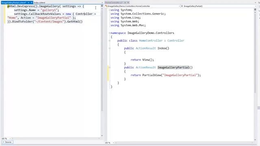The image size is (260, 146).
Task: Click 'Controller' base class name
Action: (x=176, y=41)
